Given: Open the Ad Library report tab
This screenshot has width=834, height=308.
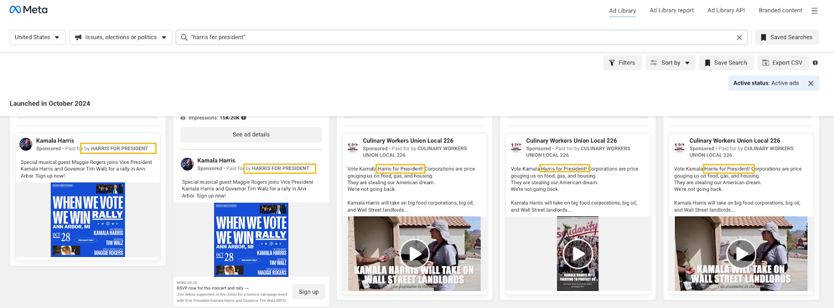Looking at the screenshot, I should [671, 10].
